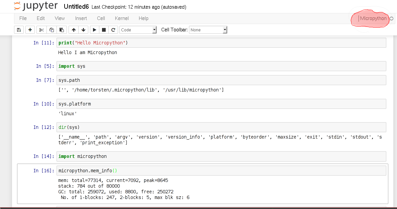
Task: Click the dir(sys) output list
Action: point(220,140)
